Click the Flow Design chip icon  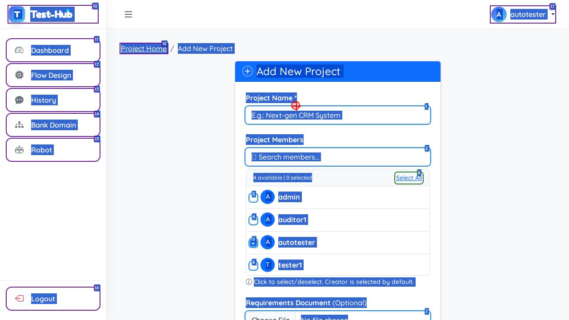[19, 75]
